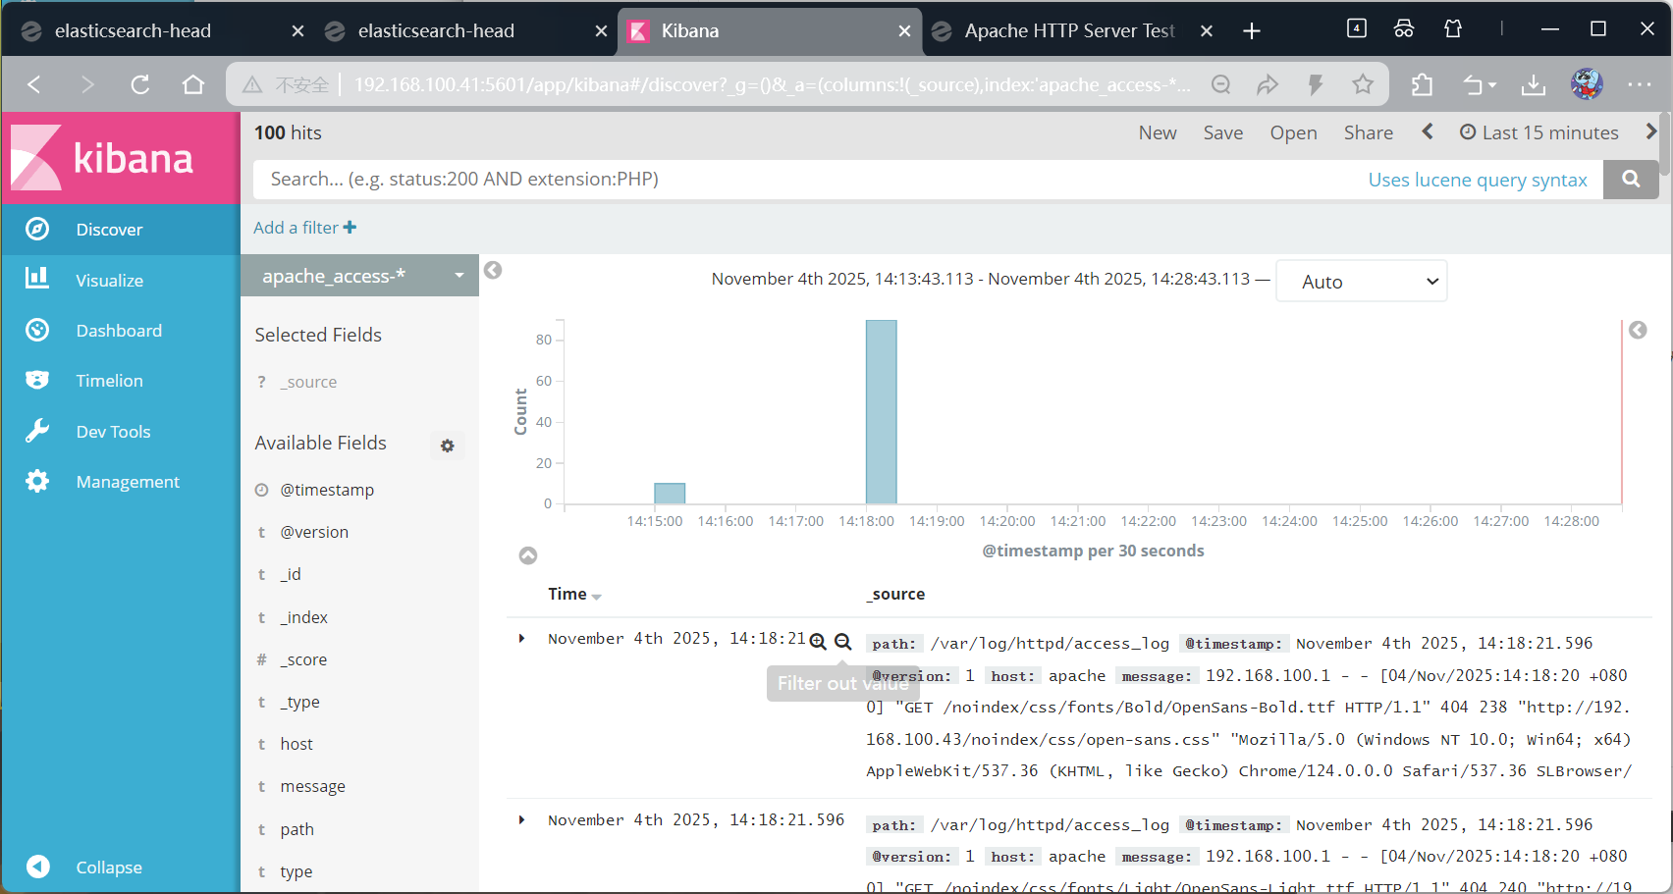1673x894 pixels.
Task: Hide the histogram chart with caret
Action: coord(528,555)
